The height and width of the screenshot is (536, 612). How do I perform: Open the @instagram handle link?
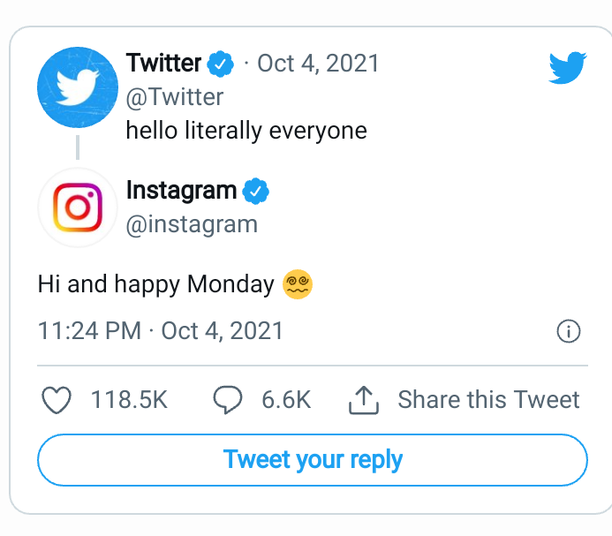pyautogui.click(x=192, y=225)
